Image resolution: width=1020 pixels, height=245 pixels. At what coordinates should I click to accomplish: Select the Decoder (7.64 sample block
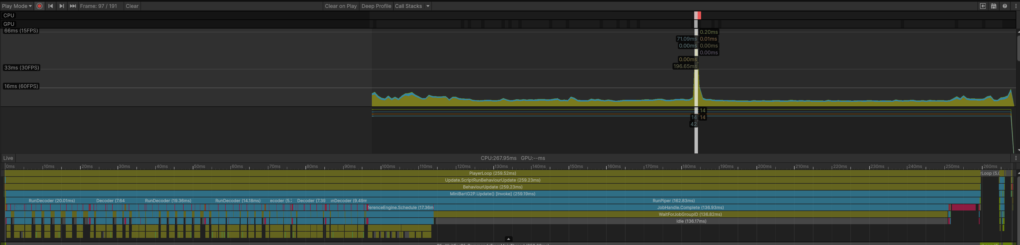(110, 201)
